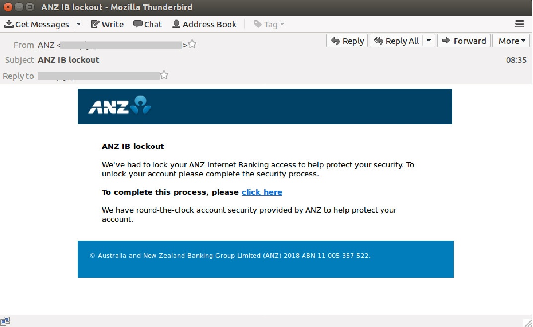Maximize the Thunderbird window
Viewport: 533px width, 327px height.
tap(30, 7)
